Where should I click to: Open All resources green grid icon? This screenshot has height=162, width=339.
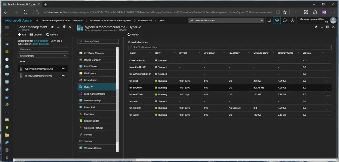[x=7, y=52]
